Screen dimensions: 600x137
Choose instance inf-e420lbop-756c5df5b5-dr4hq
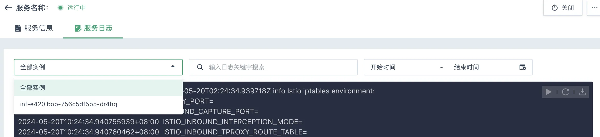point(98,104)
